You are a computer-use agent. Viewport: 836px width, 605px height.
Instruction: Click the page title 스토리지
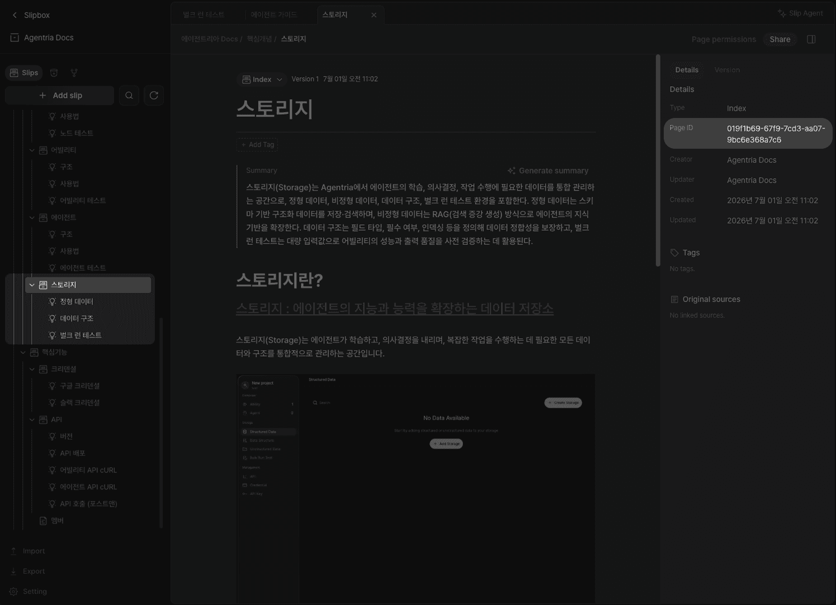[274, 109]
